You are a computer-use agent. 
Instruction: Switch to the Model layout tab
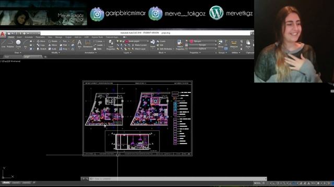pos(6,182)
